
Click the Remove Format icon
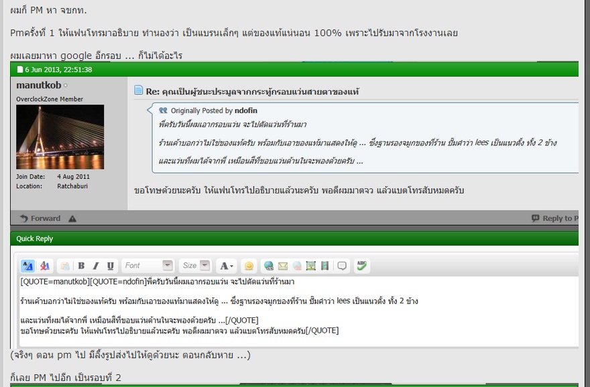click(45, 266)
